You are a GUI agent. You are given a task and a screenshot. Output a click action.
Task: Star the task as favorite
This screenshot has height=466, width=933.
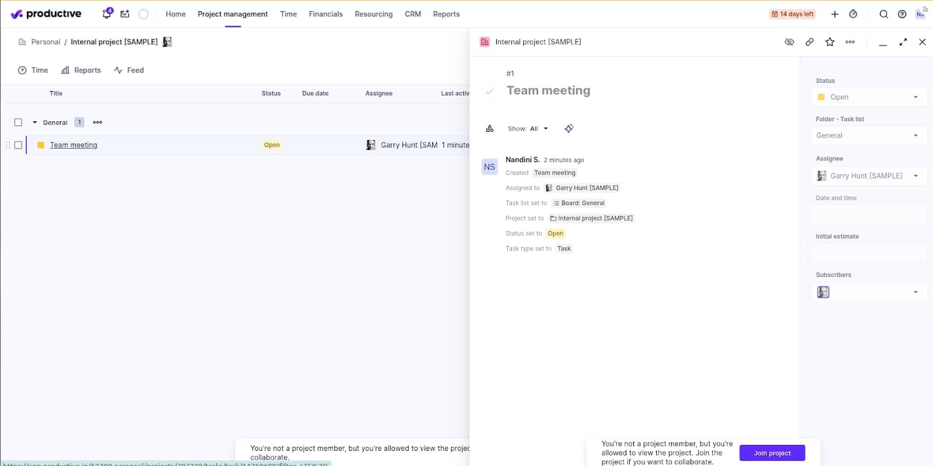[830, 42]
